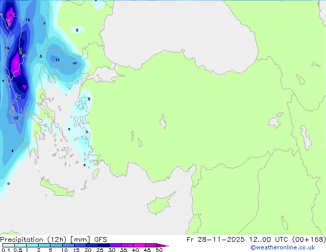Viewport: 326px width, 252px height.
Task: Click the legend scale label '50'
Action: click(159, 250)
